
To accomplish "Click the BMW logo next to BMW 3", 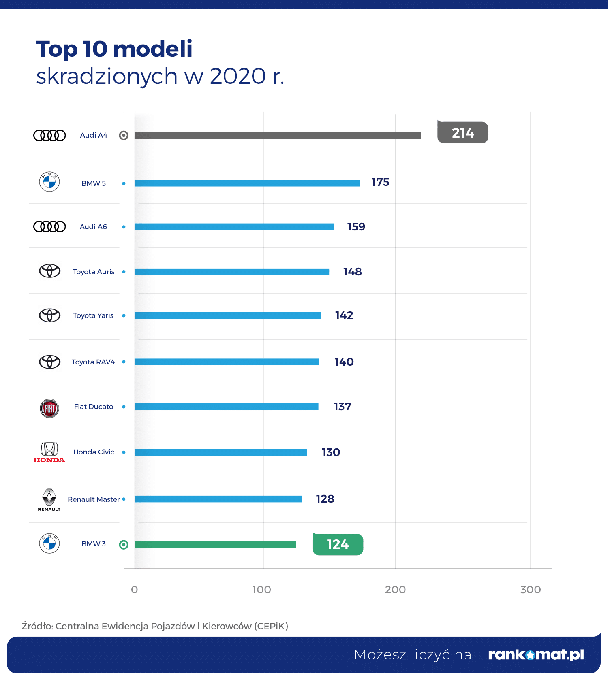I will click(49, 543).
